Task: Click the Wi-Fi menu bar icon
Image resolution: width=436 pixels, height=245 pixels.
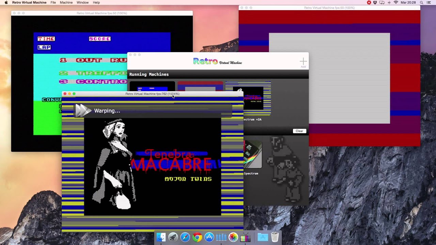Action: [x=396, y=2]
